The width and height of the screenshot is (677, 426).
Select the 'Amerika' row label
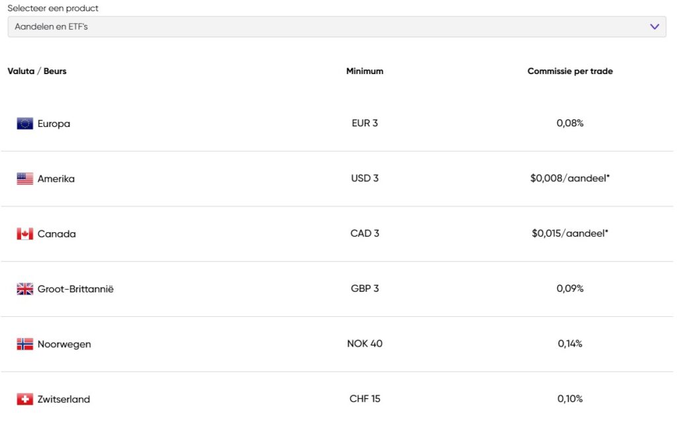point(56,179)
